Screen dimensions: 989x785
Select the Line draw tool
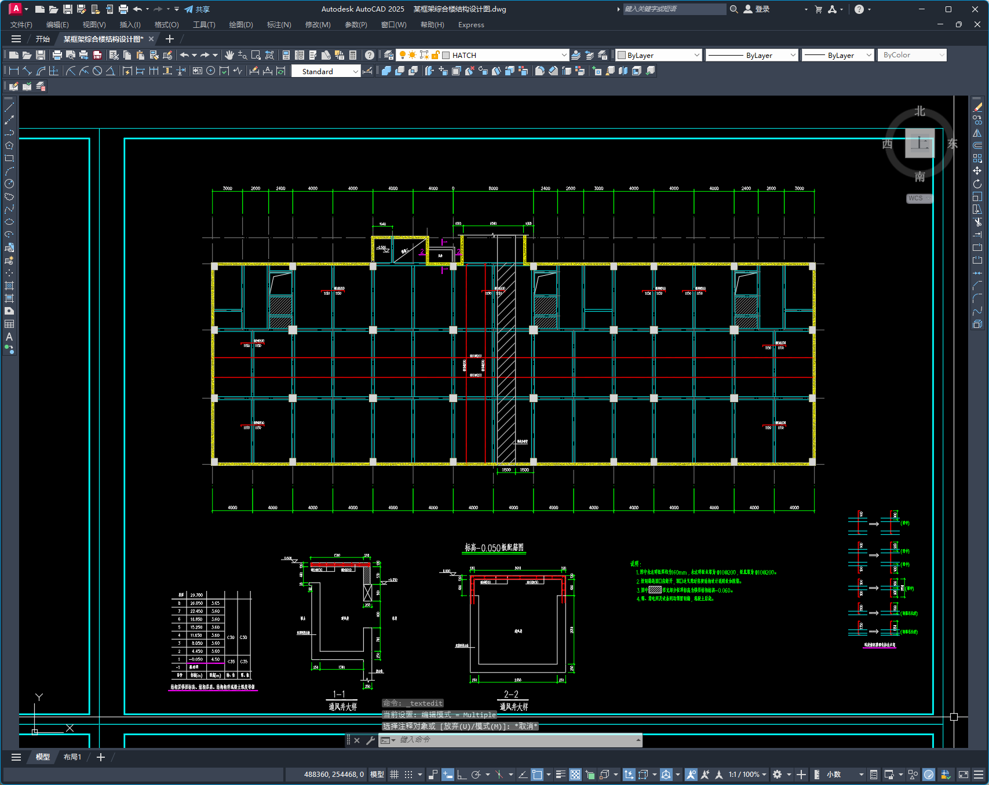tap(9, 107)
